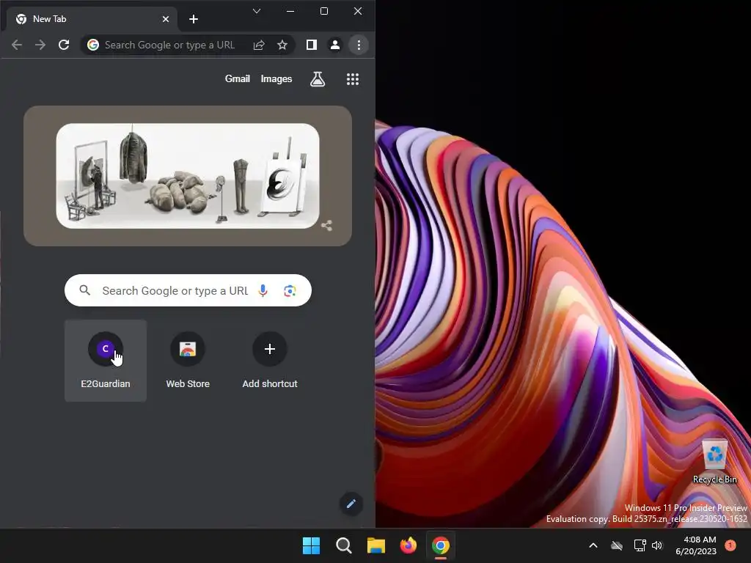Image resolution: width=751 pixels, height=563 pixels.
Task: Share the Google Doodle via share icon
Action: pyautogui.click(x=327, y=226)
